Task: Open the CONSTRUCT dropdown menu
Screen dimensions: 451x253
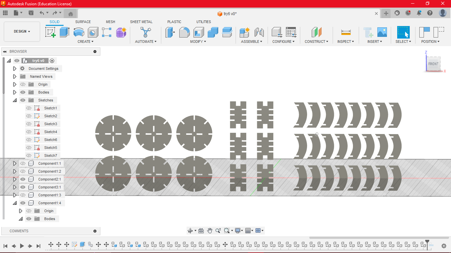Action: (316, 42)
